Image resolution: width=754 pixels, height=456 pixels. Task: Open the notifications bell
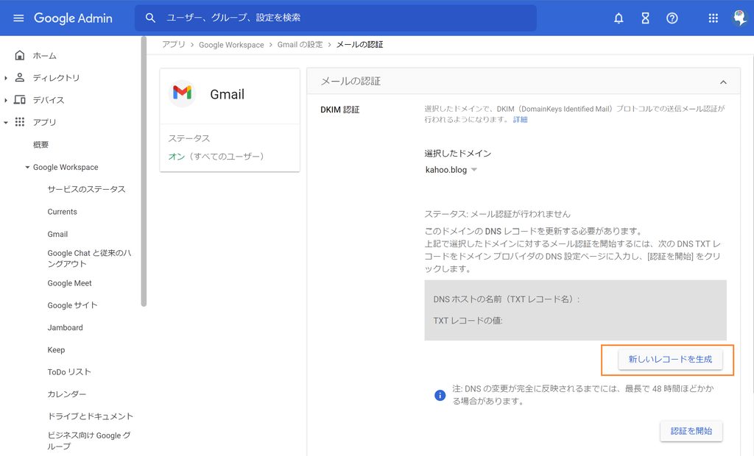[x=619, y=18]
